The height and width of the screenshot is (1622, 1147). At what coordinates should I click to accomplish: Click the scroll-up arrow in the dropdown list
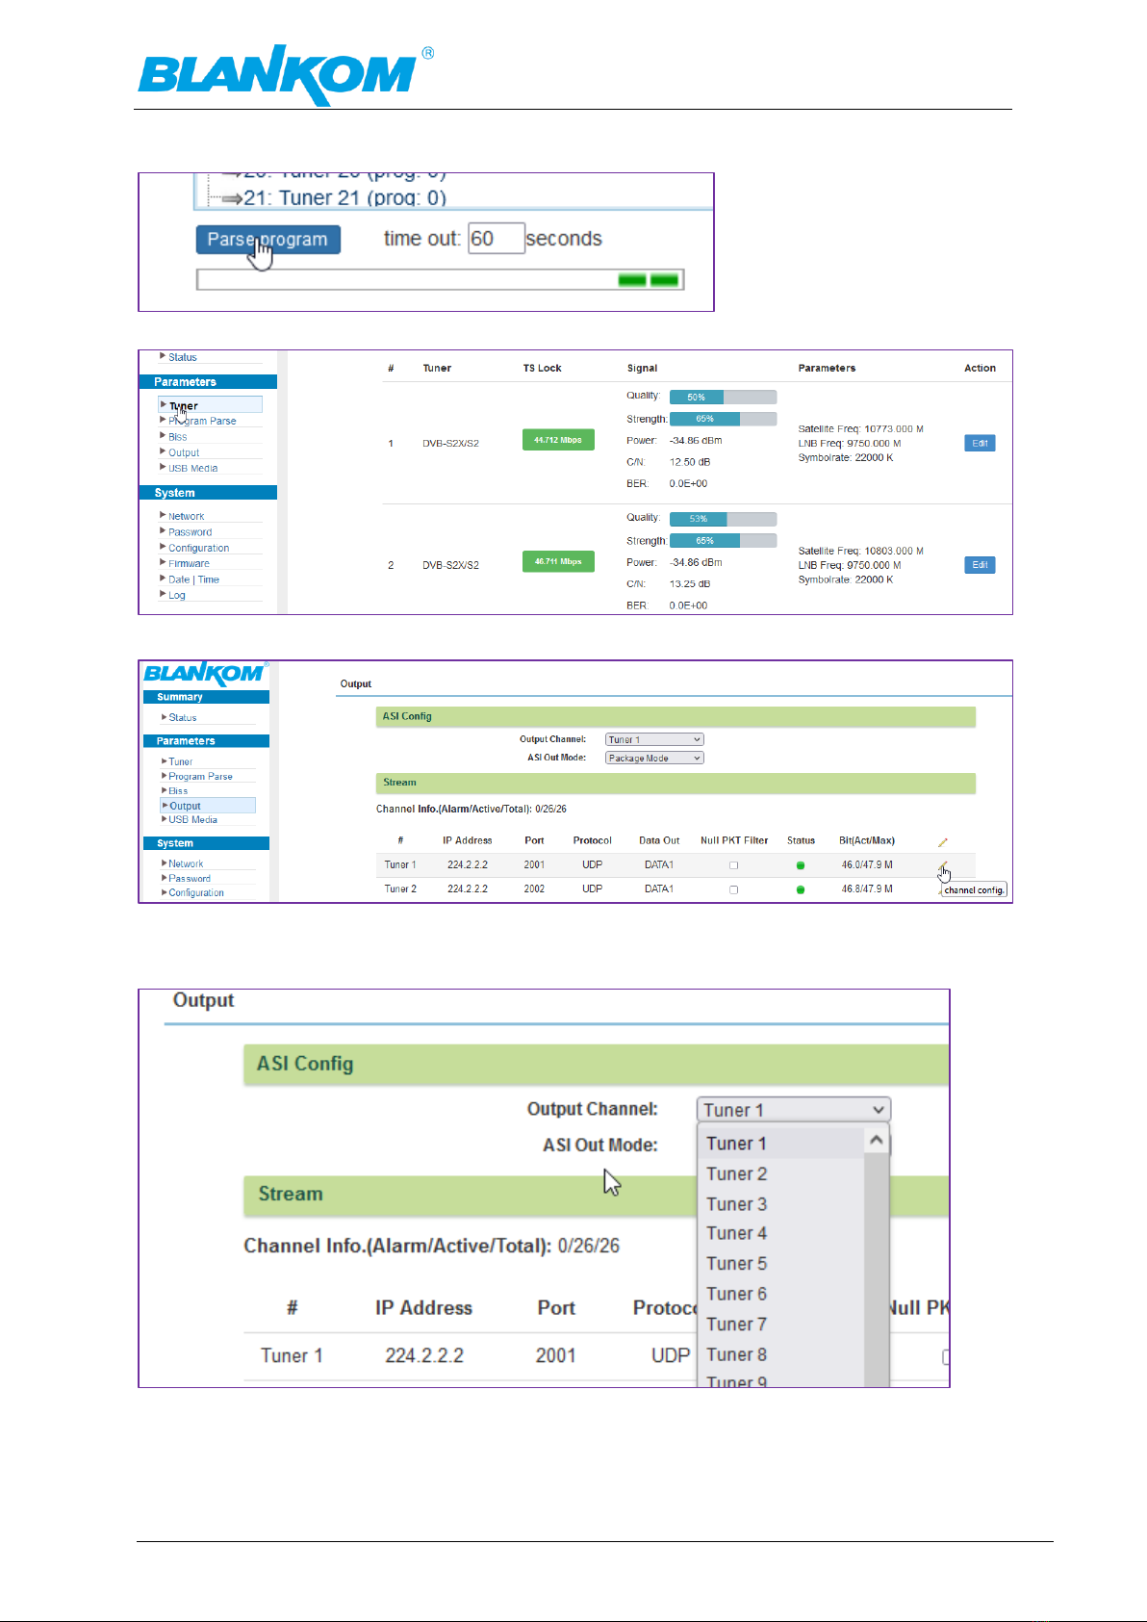click(876, 1141)
